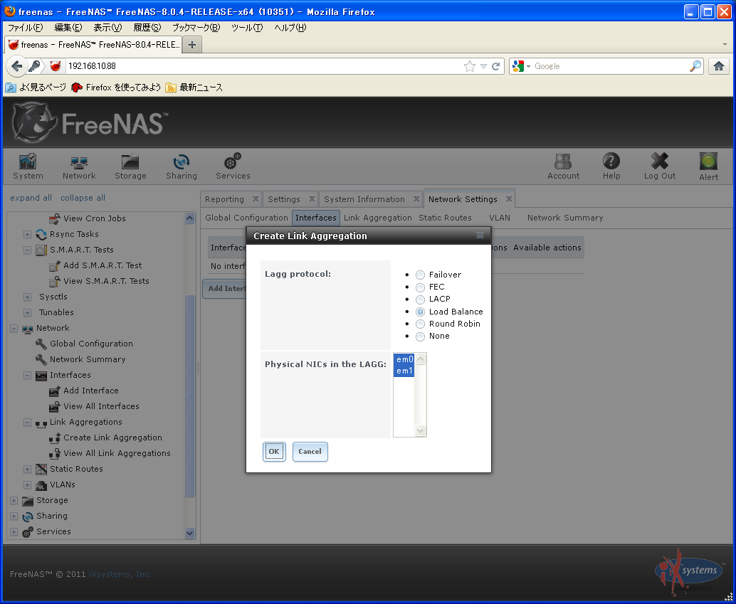Screen dimensions: 736x604
Task: Click NIC list scroll-down arrow
Action: click(420, 430)
